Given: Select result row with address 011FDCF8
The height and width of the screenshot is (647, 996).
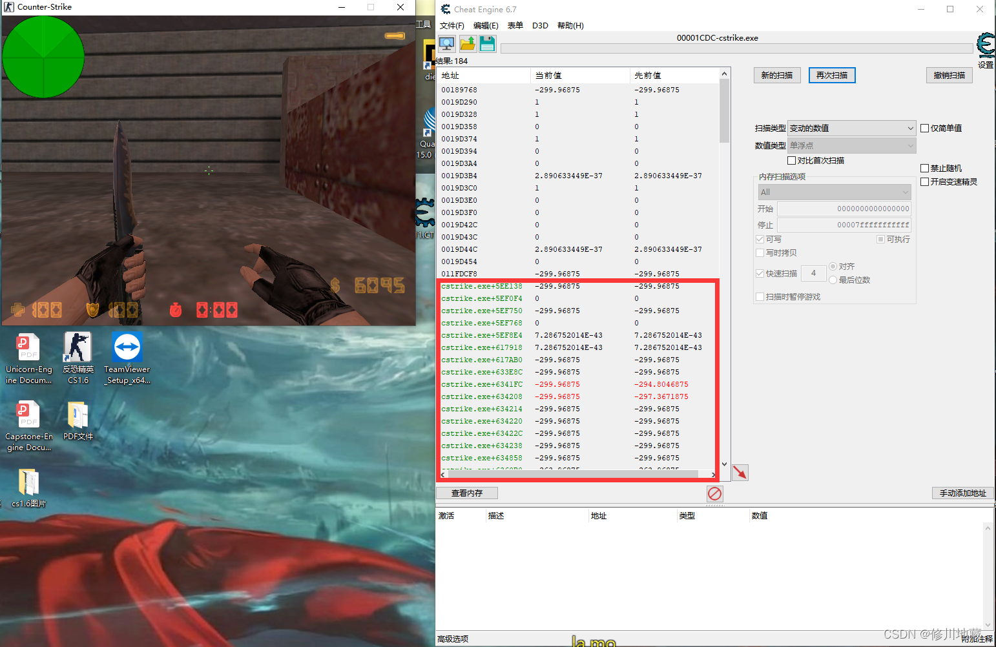Looking at the screenshot, I should (x=578, y=274).
